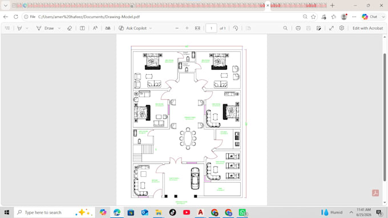This screenshot has height=218, width=388.
Task: Click the address bar URL
Action: (x=89, y=17)
